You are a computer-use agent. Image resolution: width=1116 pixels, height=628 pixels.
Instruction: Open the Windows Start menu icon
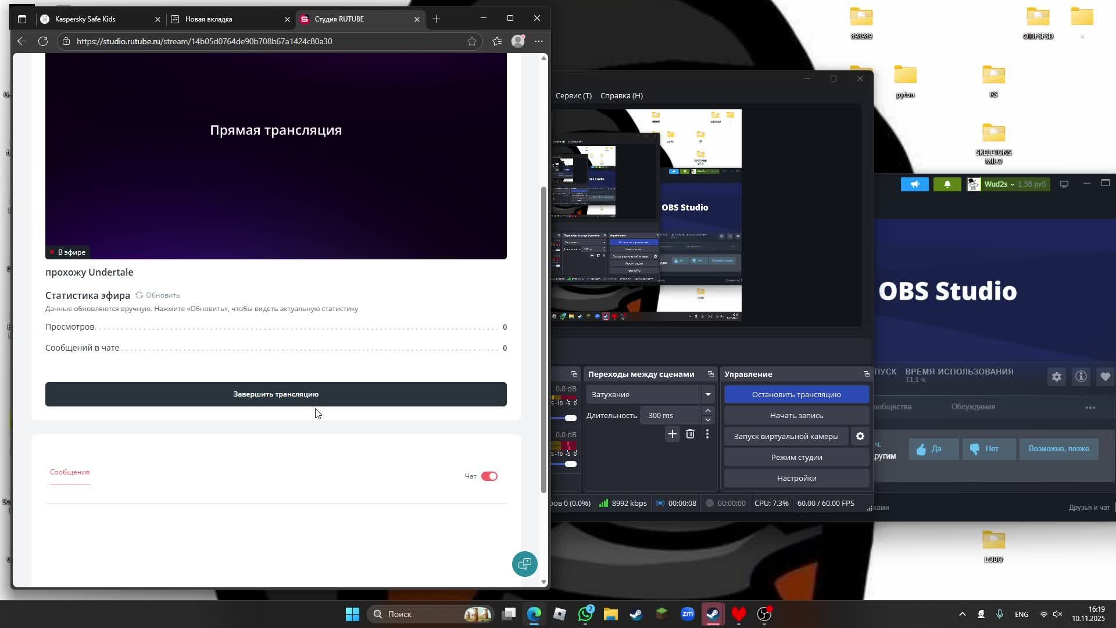pyautogui.click(x=352, y=614)
